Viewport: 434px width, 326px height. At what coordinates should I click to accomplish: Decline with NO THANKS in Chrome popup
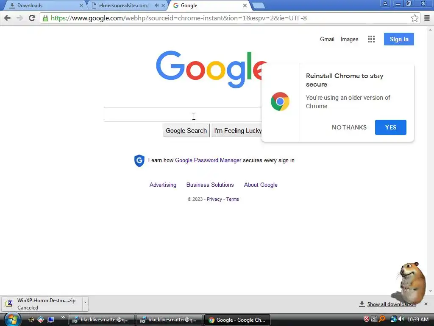click(x=349, y=127)
